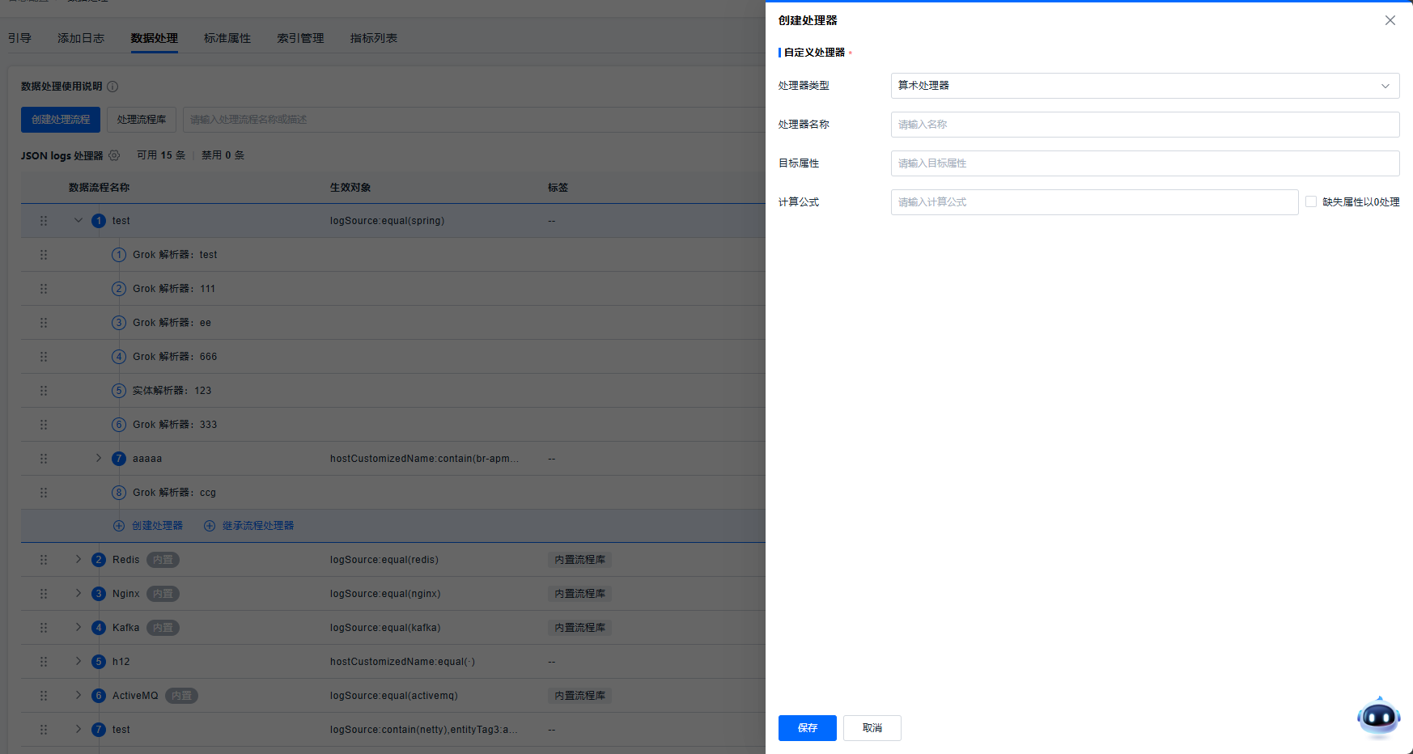This screenshot has width=1413, height=754.
Task: Click the 取消 button
Action: (872, 728)
